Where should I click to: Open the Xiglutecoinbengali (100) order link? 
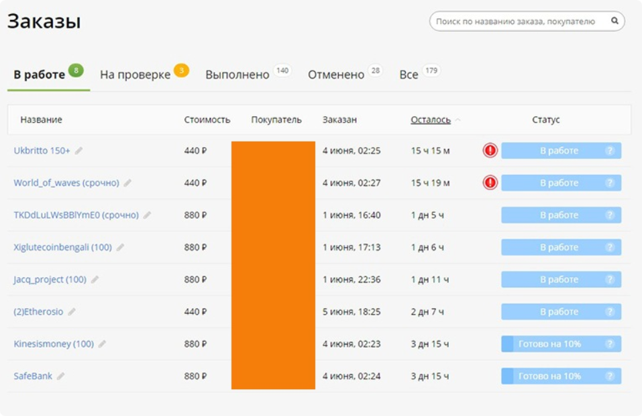pyautogui.click(x=62, y=248)
